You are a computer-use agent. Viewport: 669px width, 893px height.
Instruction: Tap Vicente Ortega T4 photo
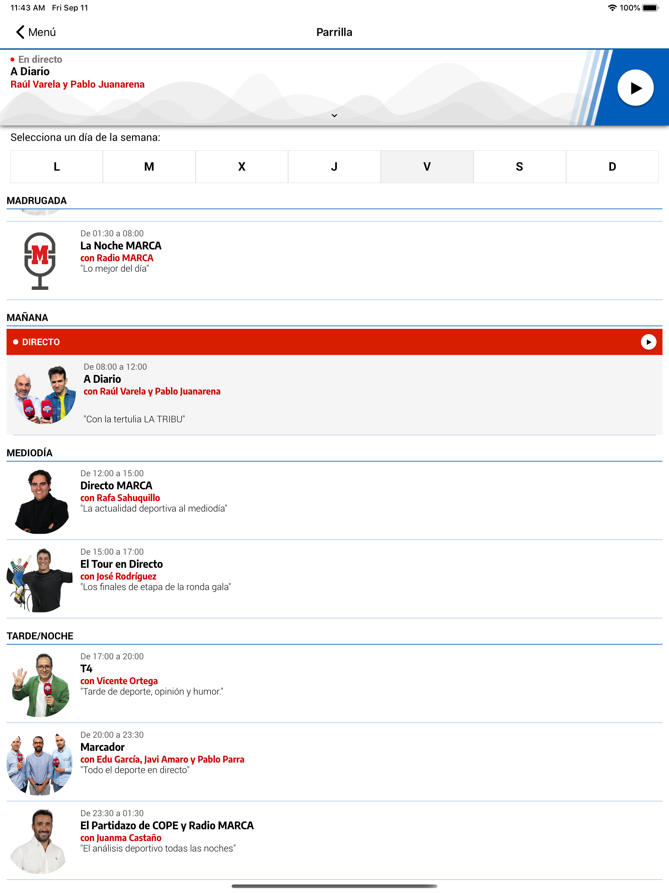[x=41, y=684]
